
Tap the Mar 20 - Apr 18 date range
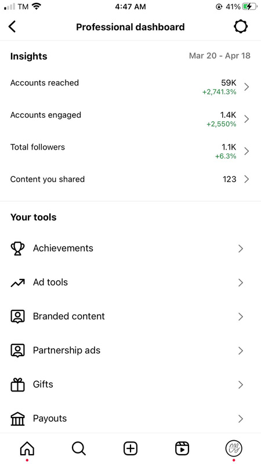click(220, 56)
